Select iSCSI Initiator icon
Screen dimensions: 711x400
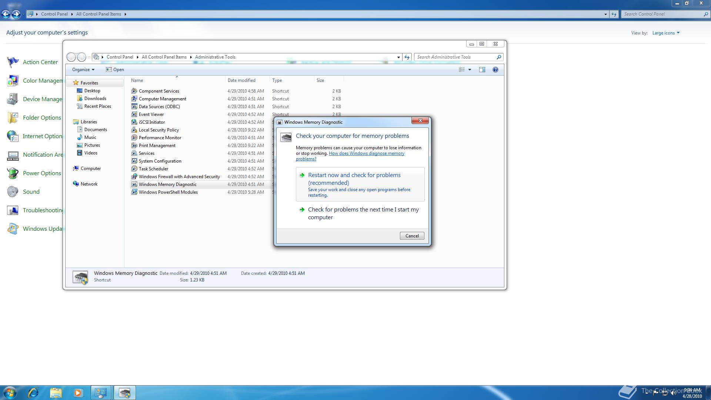click(134, 122)
